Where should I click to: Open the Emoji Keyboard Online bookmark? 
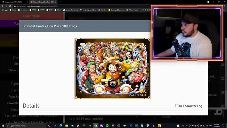pyautogui.click(x=88, y=10)
